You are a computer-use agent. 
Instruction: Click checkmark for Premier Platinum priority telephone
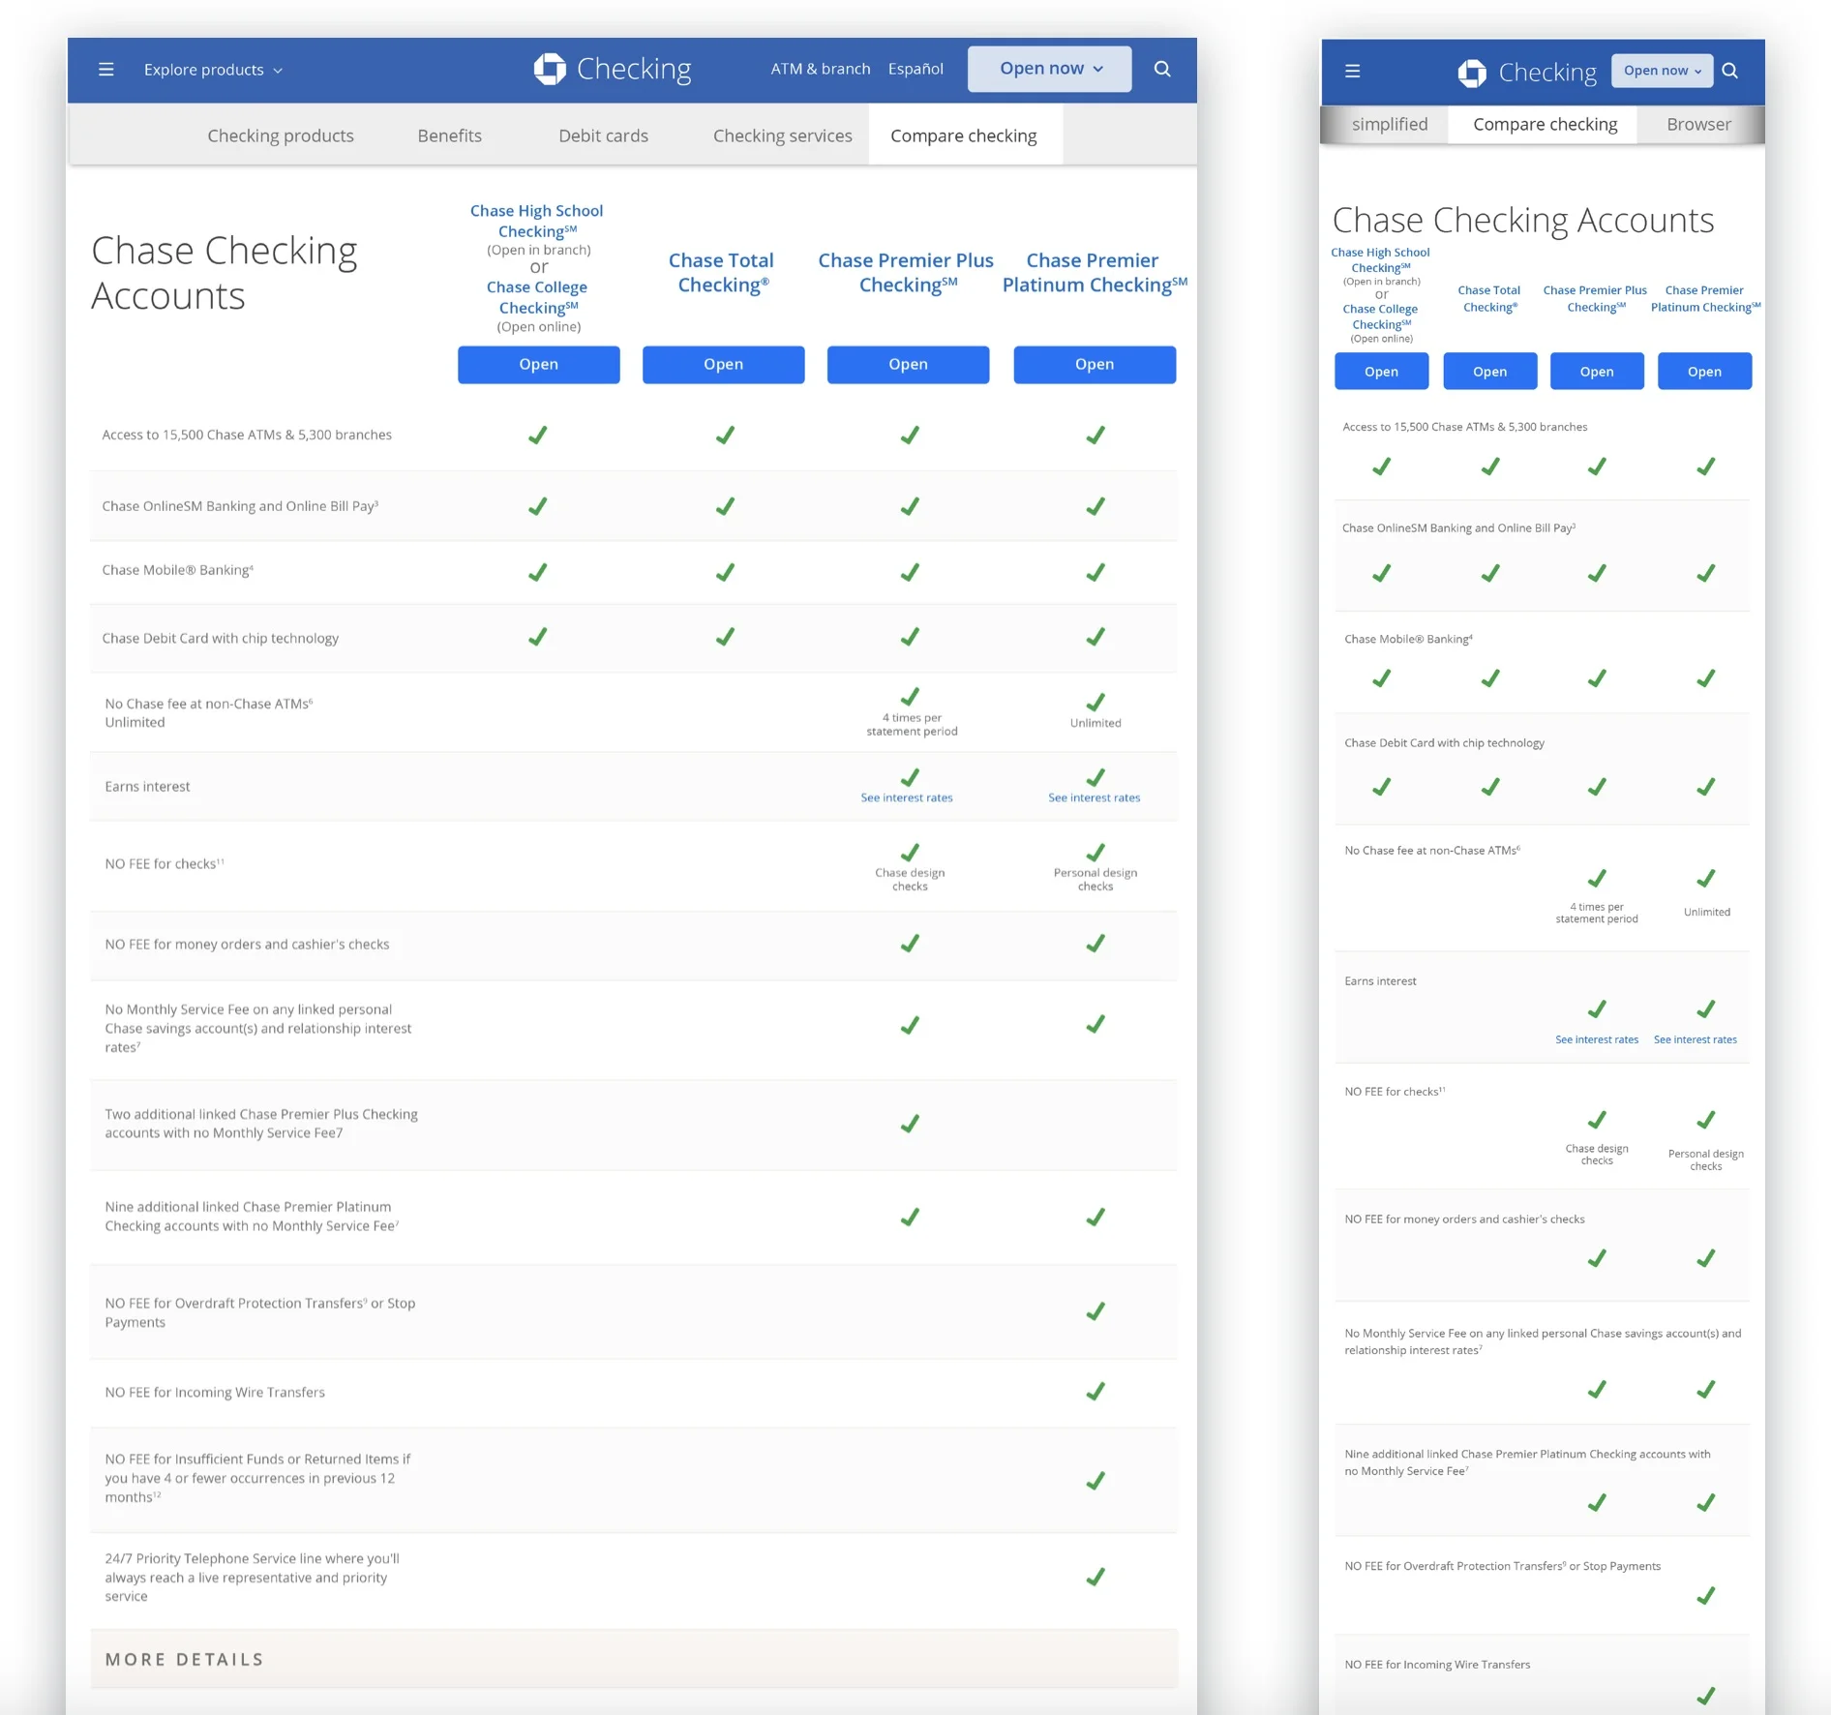pos(1096,1577)
